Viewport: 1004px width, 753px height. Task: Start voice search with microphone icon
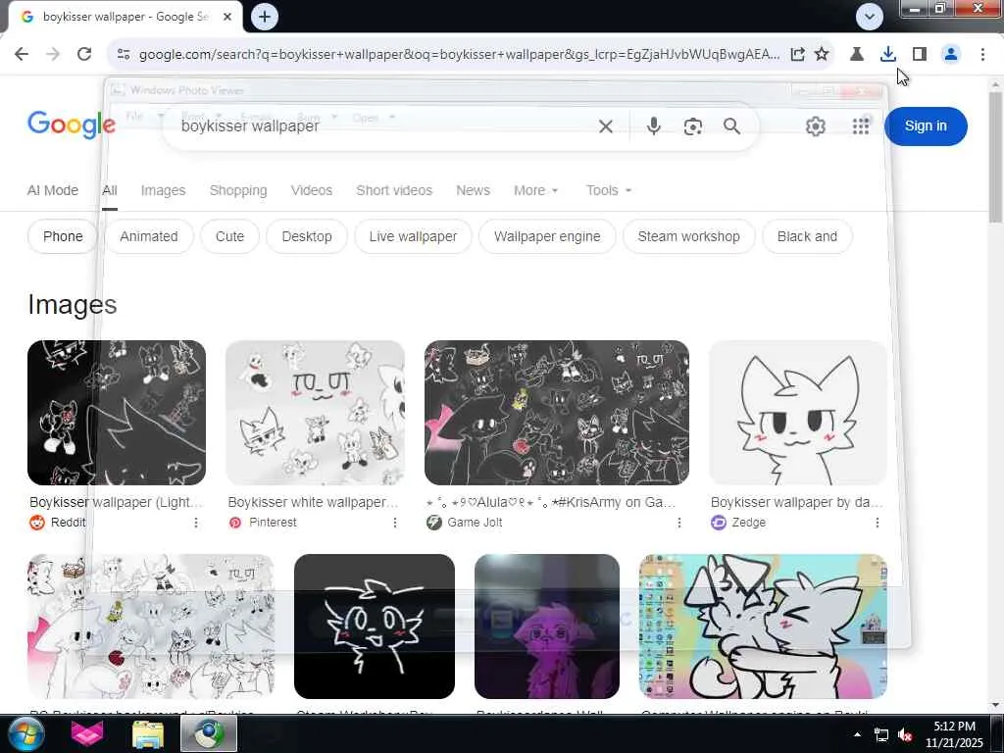653,126
